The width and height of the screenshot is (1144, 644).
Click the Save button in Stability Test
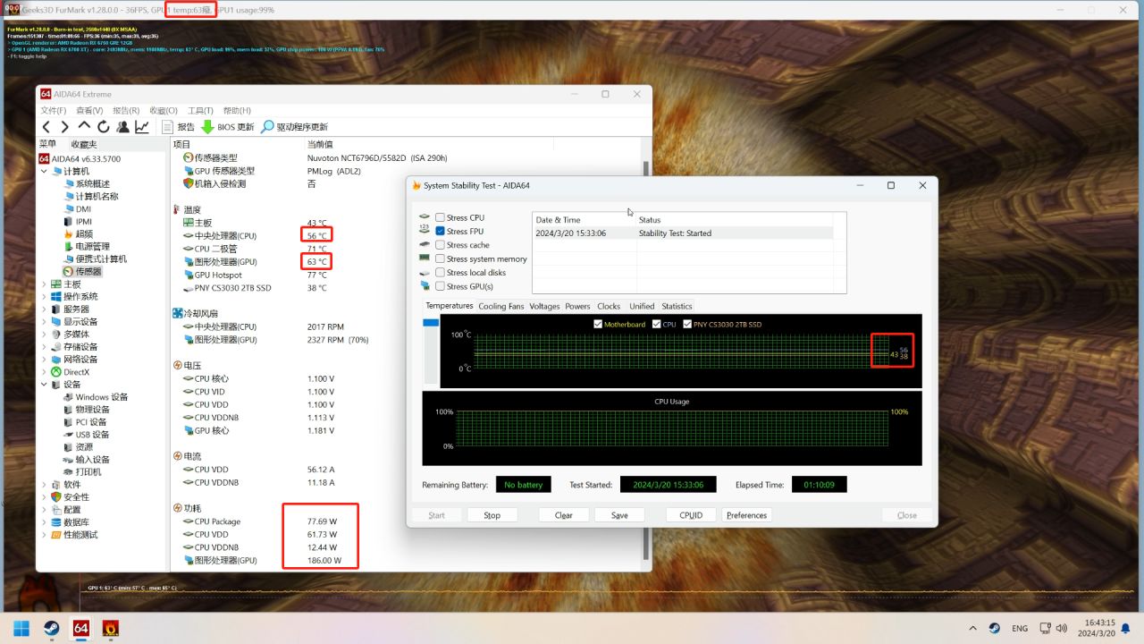[x=619, y=515]
